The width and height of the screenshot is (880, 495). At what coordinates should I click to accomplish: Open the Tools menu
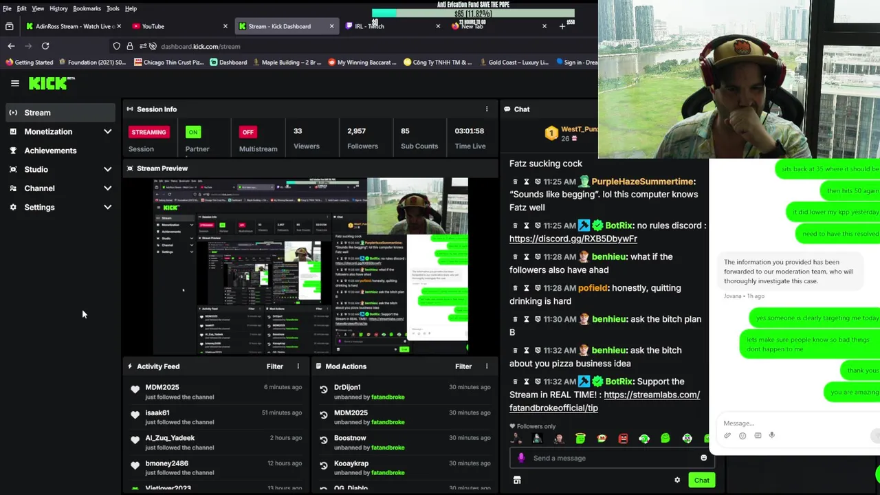click(113, 8)
